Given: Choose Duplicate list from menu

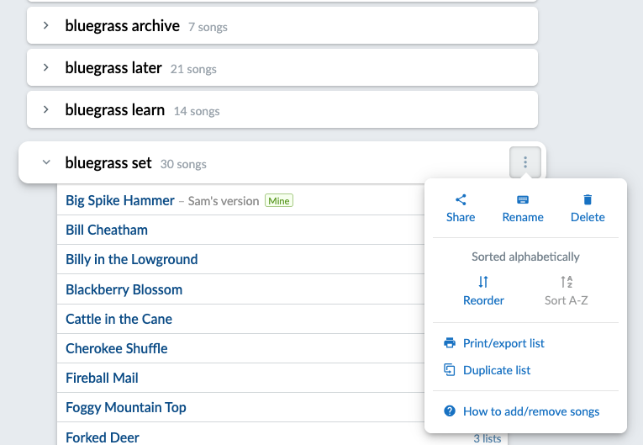Looking at the screenshot, I should (x=497, y=370).
